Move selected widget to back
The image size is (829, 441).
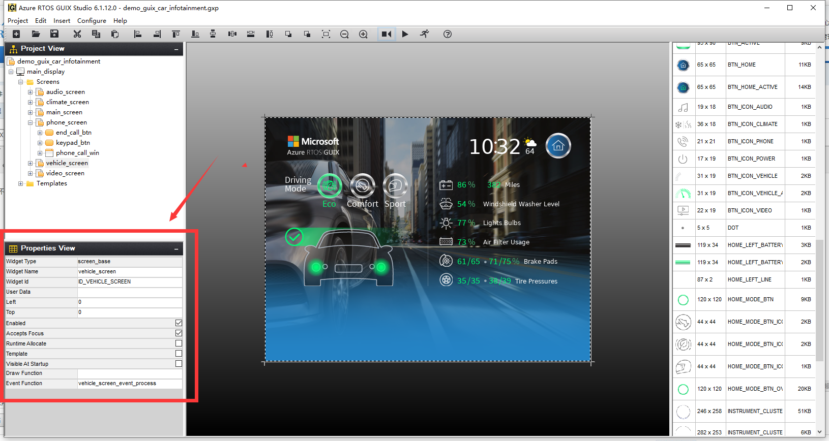pyautogui.click(x=307, y=34)
